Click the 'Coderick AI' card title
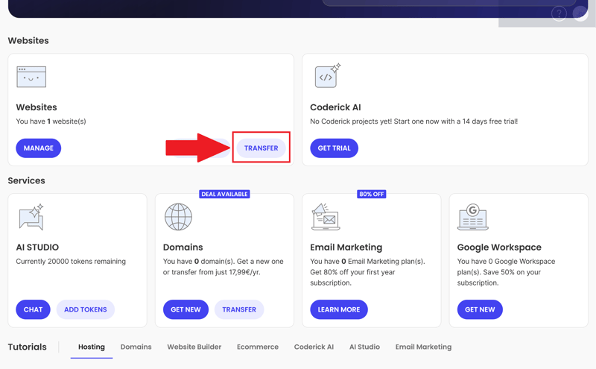 click(x=335, y=107)
